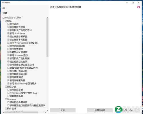Minimize the Privatezilla window
Viewport: 143px width, 114px height.
coord(127,3)
